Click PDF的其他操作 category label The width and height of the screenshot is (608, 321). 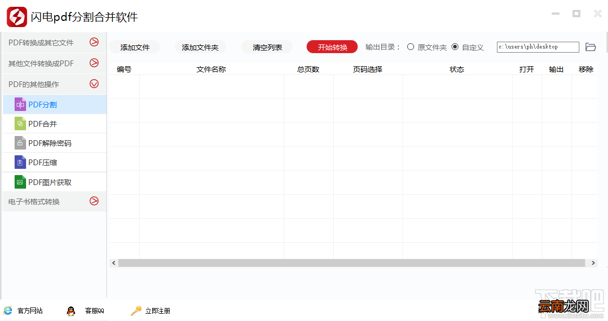point(34,84)
